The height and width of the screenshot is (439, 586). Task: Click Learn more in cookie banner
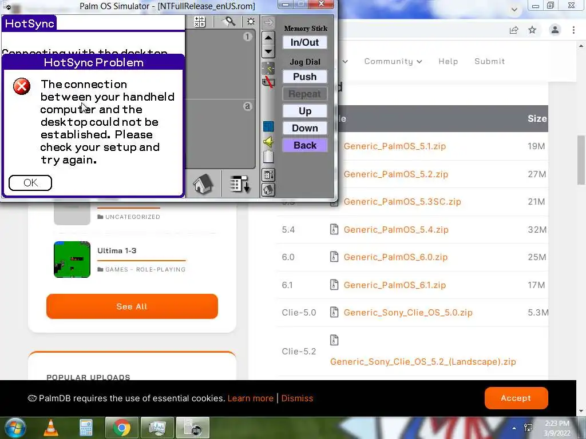[x=251, y=398]
